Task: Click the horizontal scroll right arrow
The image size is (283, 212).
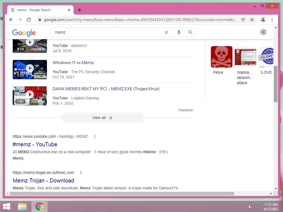Action: (271, 194)
